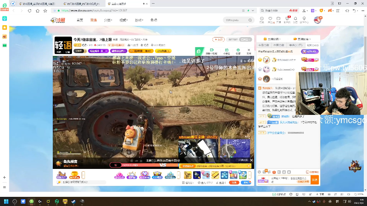The image size is (367, 206).
Task: Open the streamer avatar 轻语
Action: 63,45
